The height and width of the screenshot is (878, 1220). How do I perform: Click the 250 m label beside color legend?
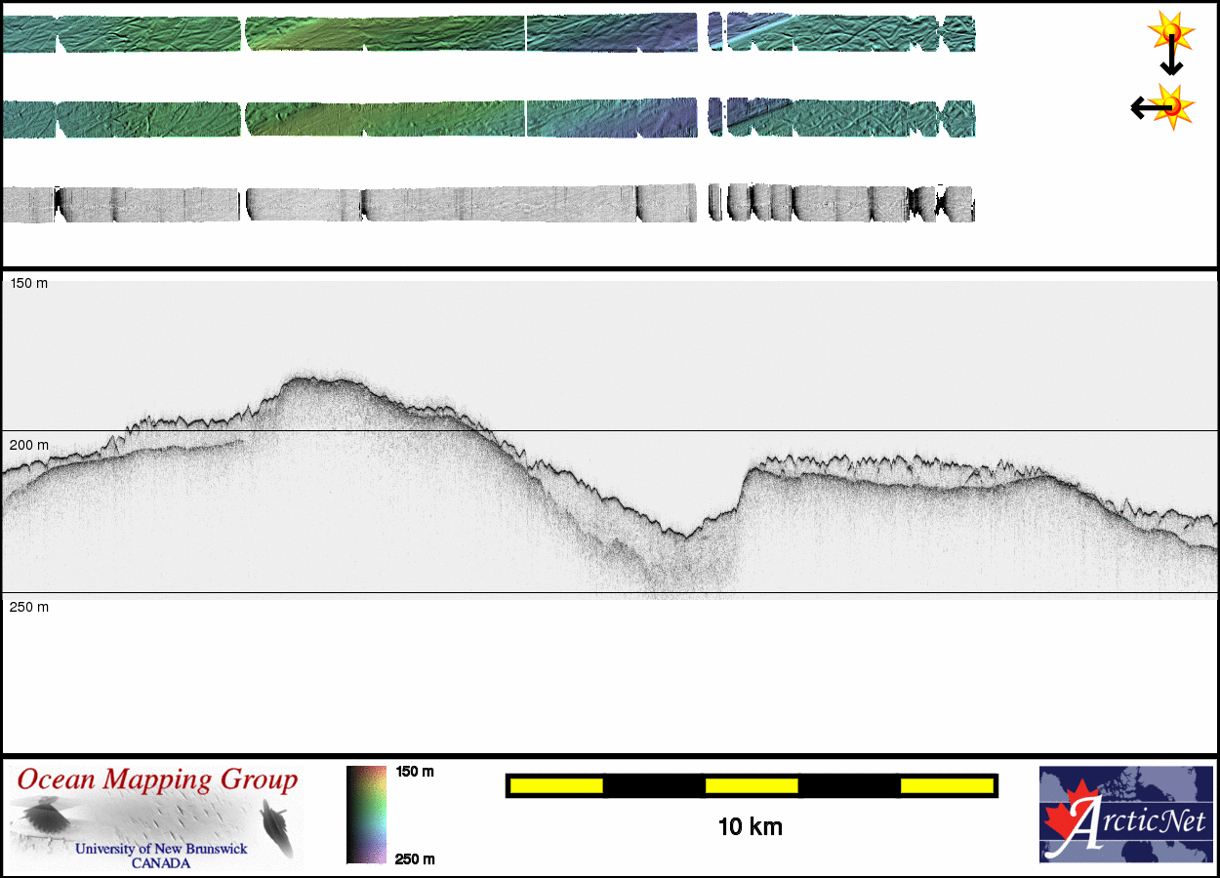point(414,858)
